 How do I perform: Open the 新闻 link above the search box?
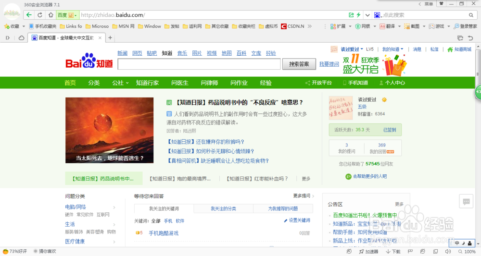(122, 53)
